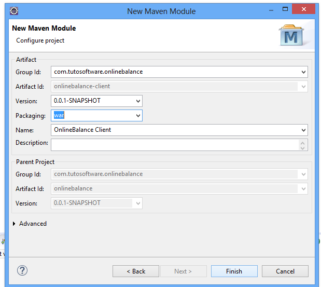The image size is (321, 287).
Task: Open the Packaging dropdown arrow
Action: 138,116
